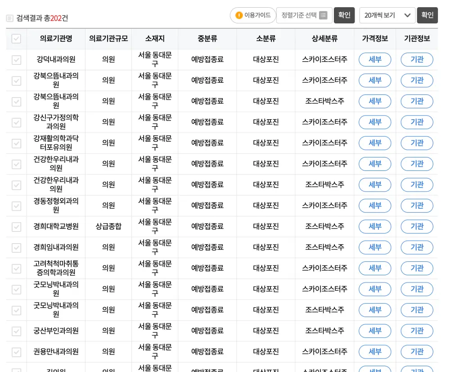The width and height of the screenshot is (450, 372).
Task: Click the 의료기관규모 column header
Action: click(108, 38)
